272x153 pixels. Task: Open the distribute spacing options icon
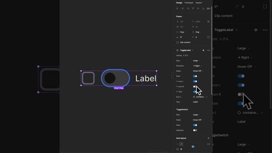209,8
